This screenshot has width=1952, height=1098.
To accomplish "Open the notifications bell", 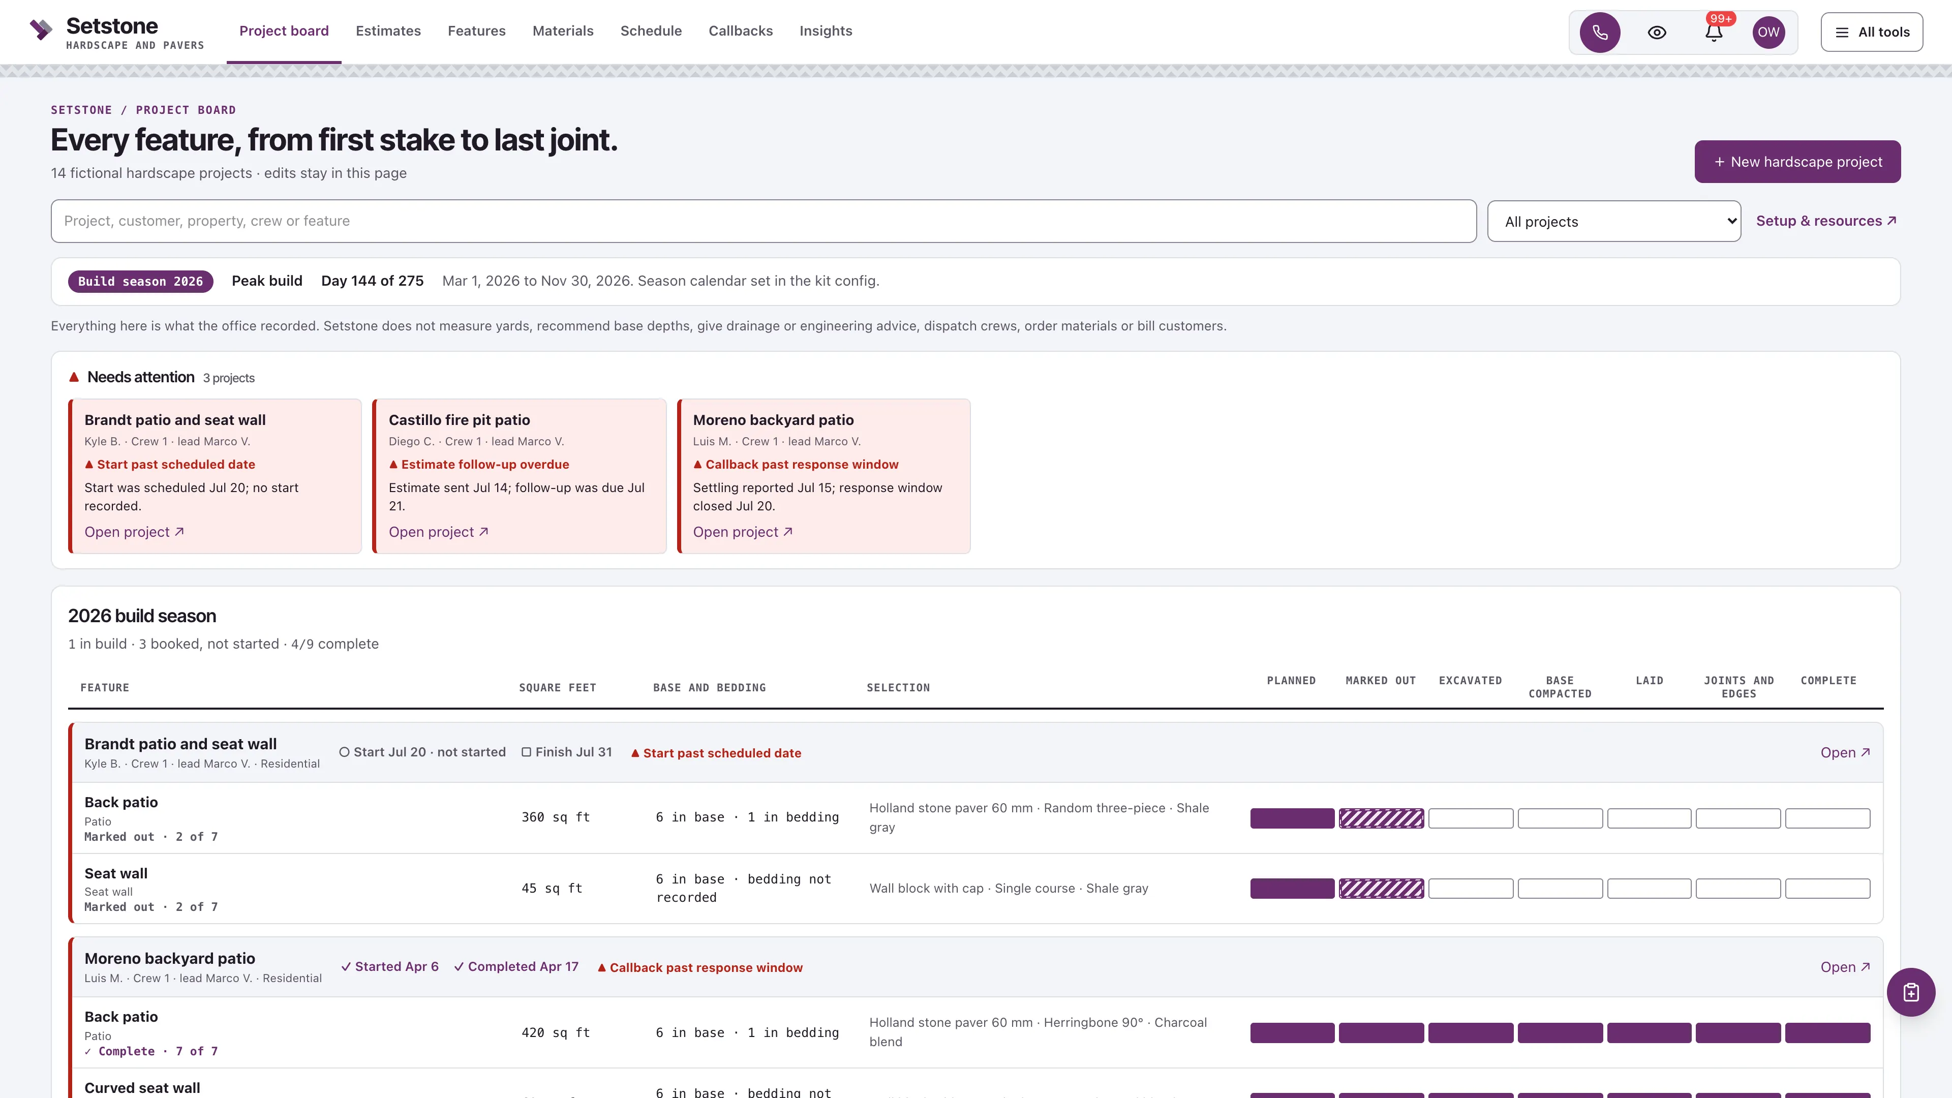I will tap(1714, 32).
